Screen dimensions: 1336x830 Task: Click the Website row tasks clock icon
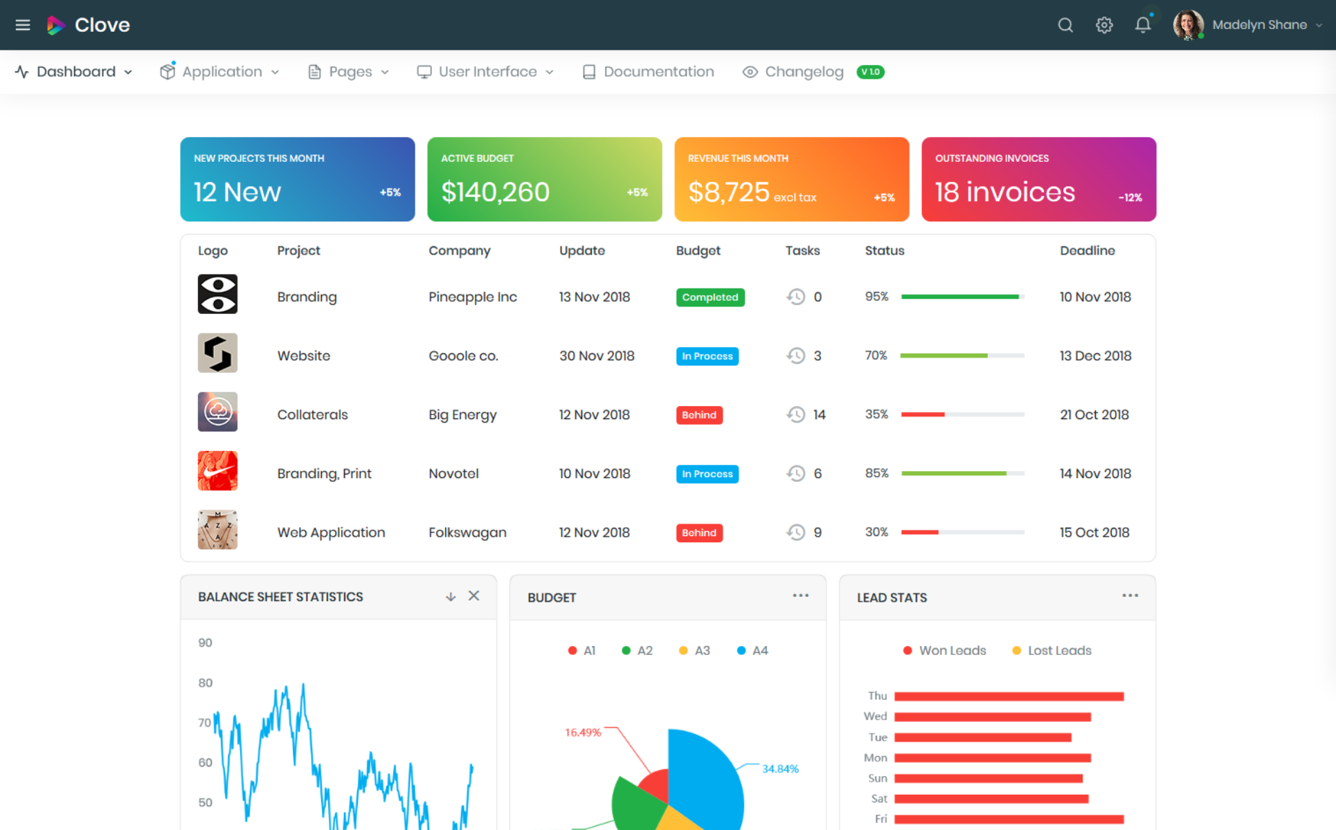coord(796,356)
